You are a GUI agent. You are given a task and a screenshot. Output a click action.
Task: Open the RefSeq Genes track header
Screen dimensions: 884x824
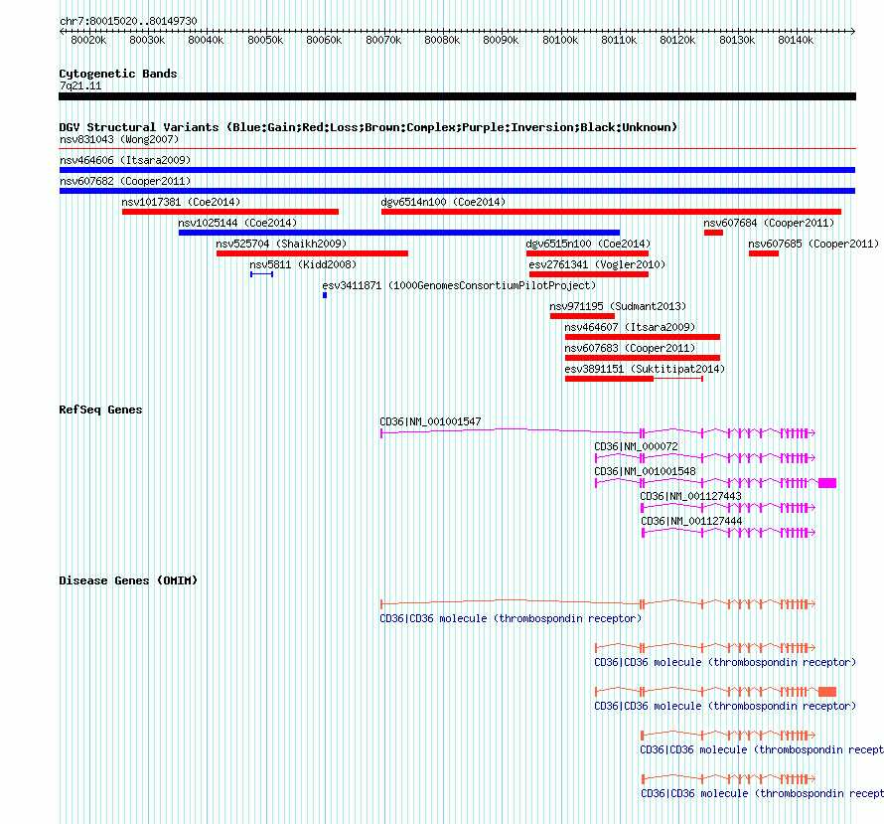click(100, 410)
